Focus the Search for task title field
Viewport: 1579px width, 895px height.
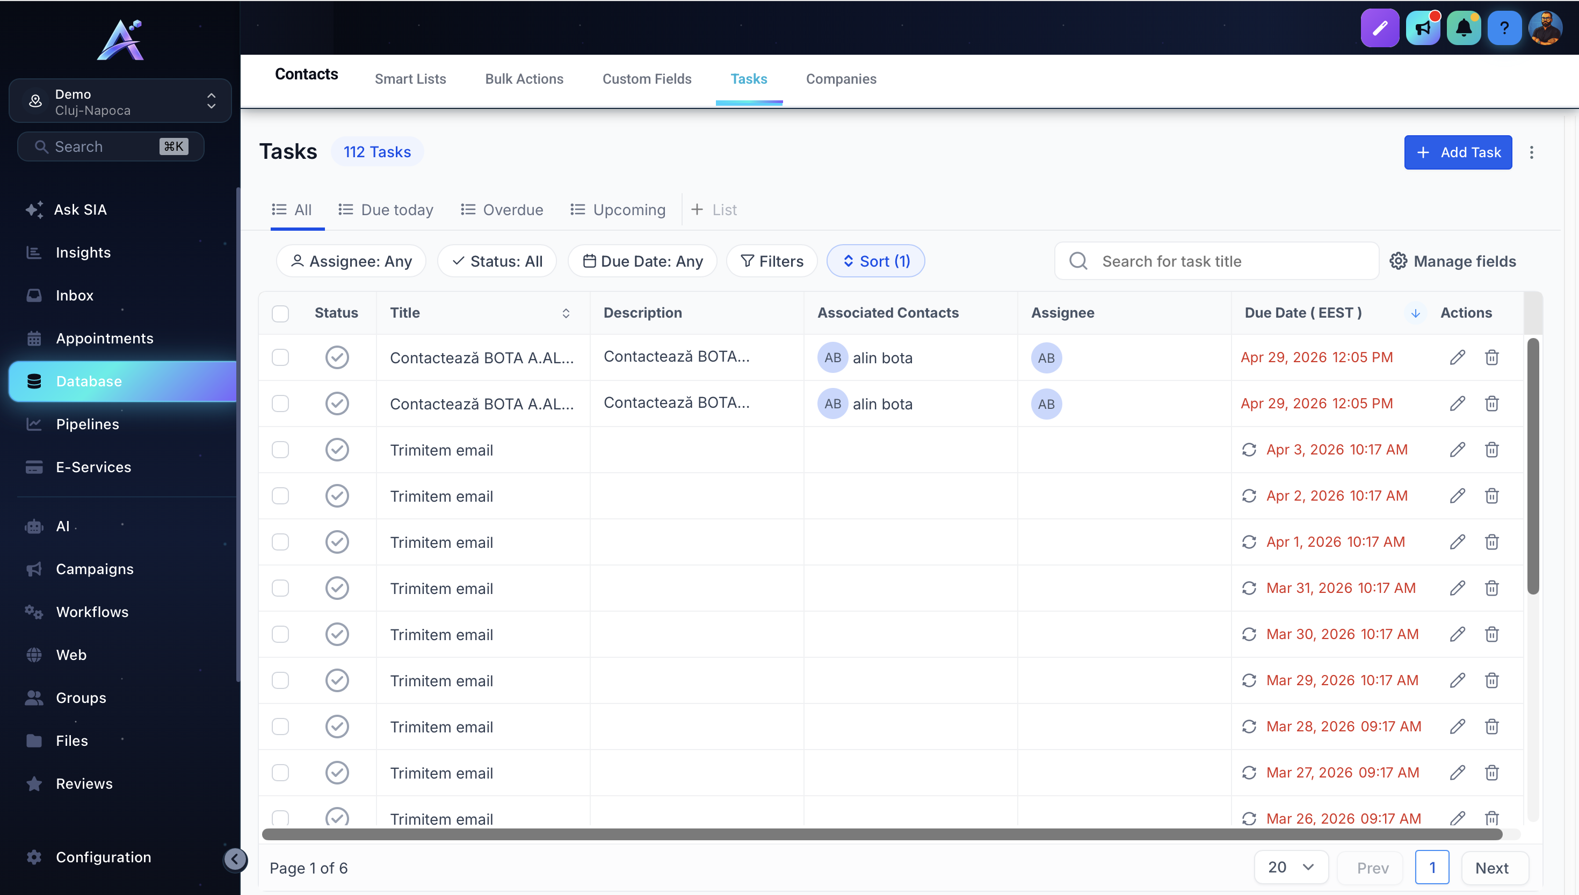[x=1216, y=261]
